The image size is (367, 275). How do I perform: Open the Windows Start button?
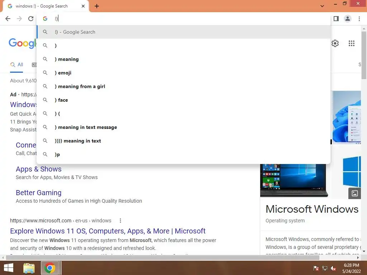click(x=9, y=268)
